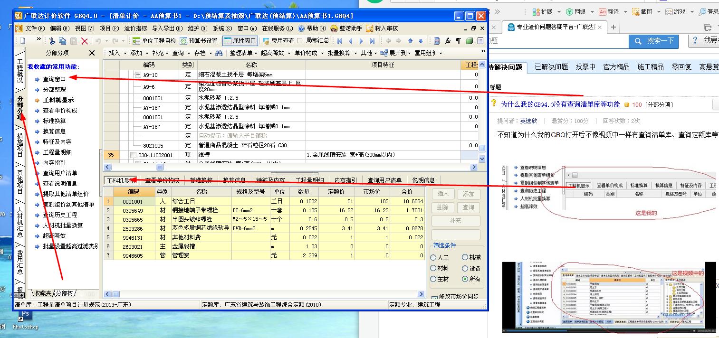
Task: Click the move up blue arrow icon
Action: click(x=410, y=41)
